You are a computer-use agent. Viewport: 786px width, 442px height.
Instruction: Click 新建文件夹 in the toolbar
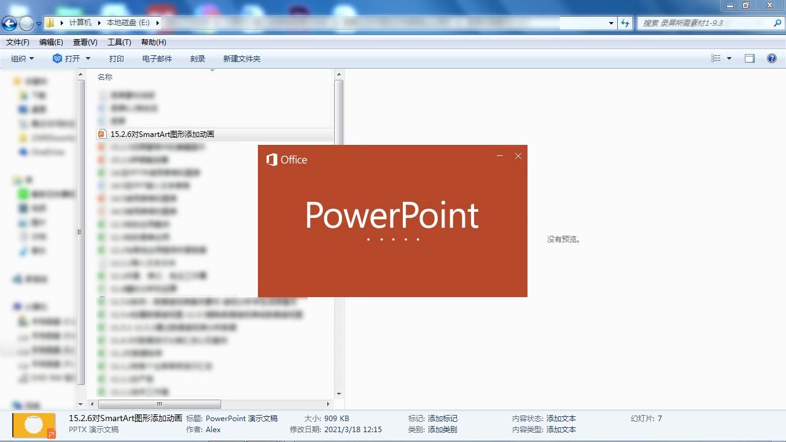tap(242, 59)
